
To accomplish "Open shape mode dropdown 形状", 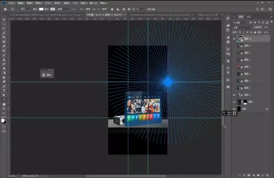I will (x=26, y=9).
